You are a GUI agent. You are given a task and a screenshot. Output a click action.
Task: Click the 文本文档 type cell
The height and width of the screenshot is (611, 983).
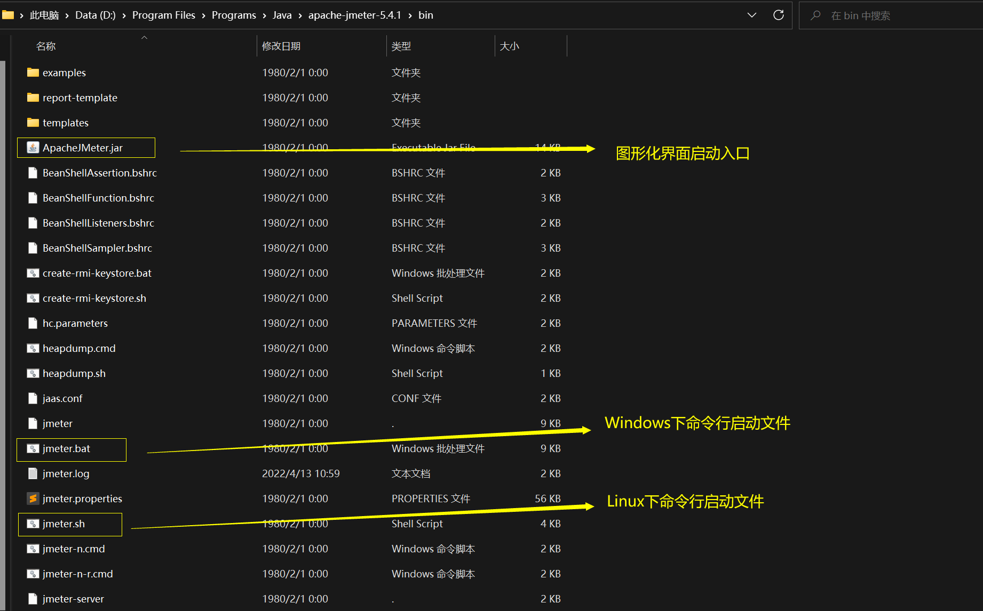pos(411,473)
